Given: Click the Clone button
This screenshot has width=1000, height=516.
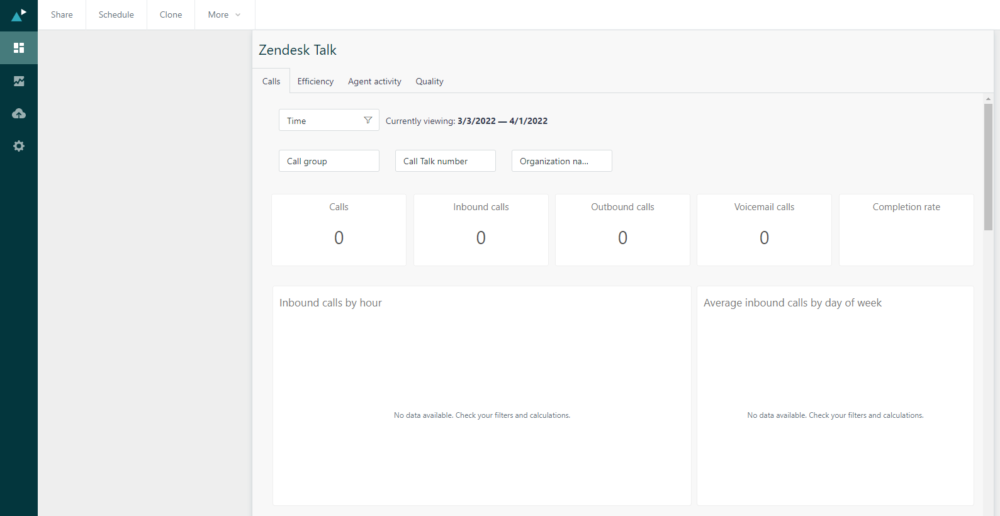Looking at the screenshot, I should [x=171, y=14].
